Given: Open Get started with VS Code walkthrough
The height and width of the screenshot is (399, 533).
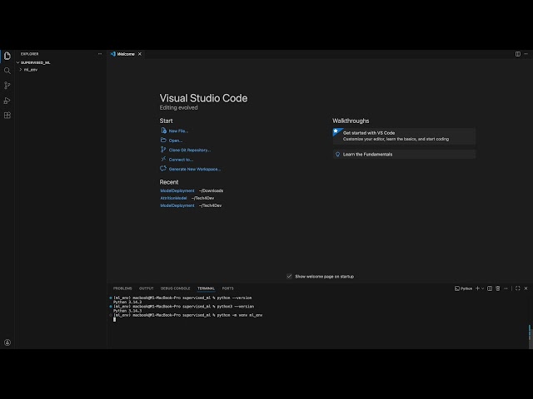Looking at the screenshot, I should [404, 136].
